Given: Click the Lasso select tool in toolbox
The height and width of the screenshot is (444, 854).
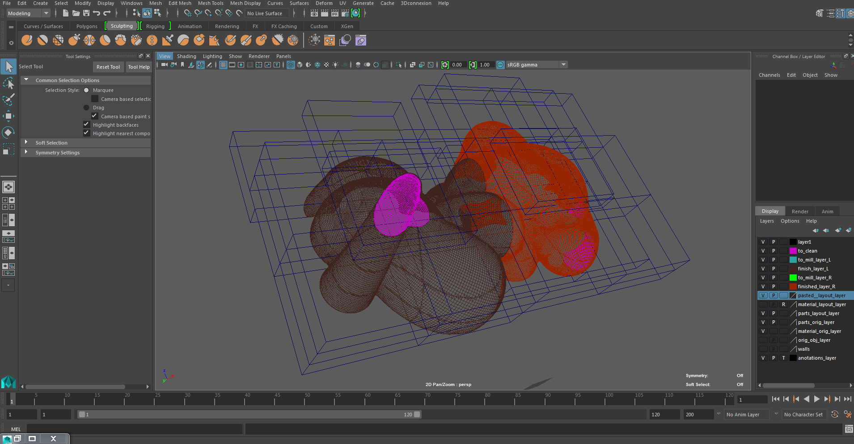Looking at the screenshot, I should (8, 83).
